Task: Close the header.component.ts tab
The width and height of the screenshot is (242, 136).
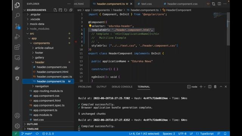Action: tap(131, 4)
